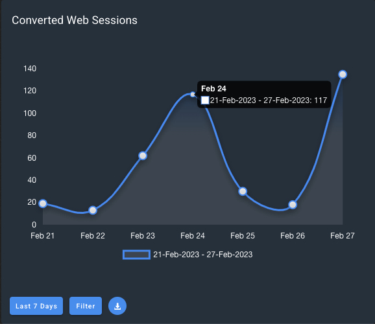Select the Feb 24 data point on the line
The width and height of the screenshot is (375, 324).
(x=193, y=95)
